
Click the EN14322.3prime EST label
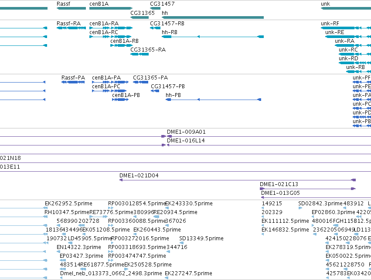click(x=79, y=247)
